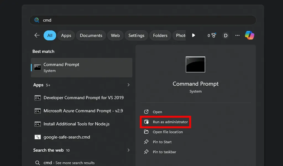Click the search box containing cmd
Image resolution: width=283 pixels, height=166 pixels.
tap(143, 20)
